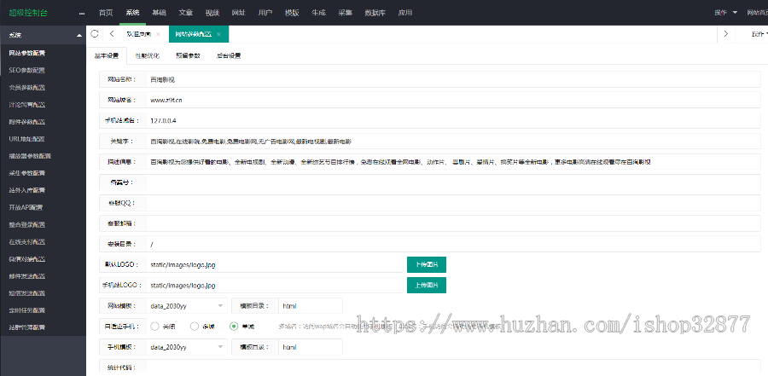The width and height of the screenshot is (768, 376).
Task: Open 播放器参数配置 in the sidebar
Action: coord(31,156)
